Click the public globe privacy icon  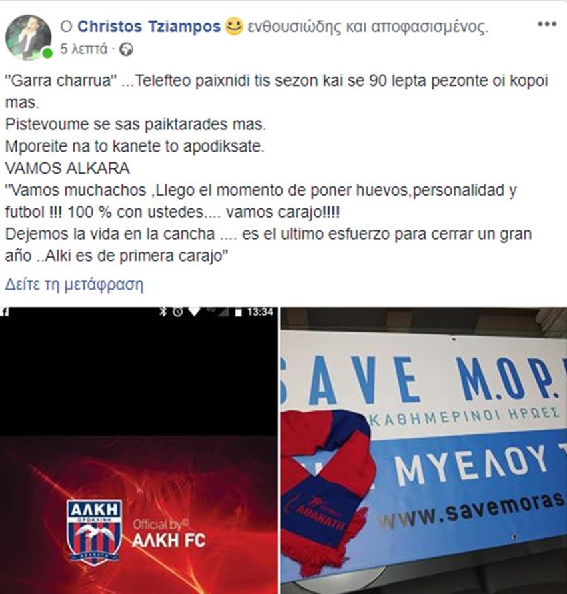126,49
